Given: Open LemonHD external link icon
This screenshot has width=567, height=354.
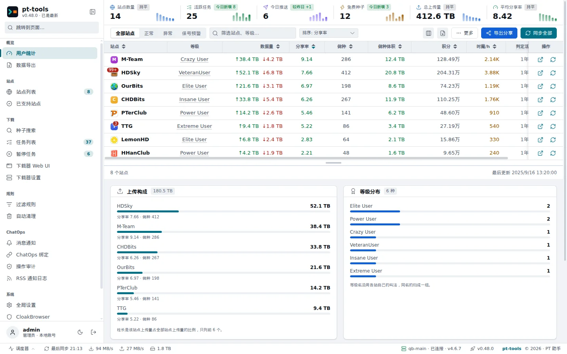Looking at the screenshot, I should click(540, 140).
